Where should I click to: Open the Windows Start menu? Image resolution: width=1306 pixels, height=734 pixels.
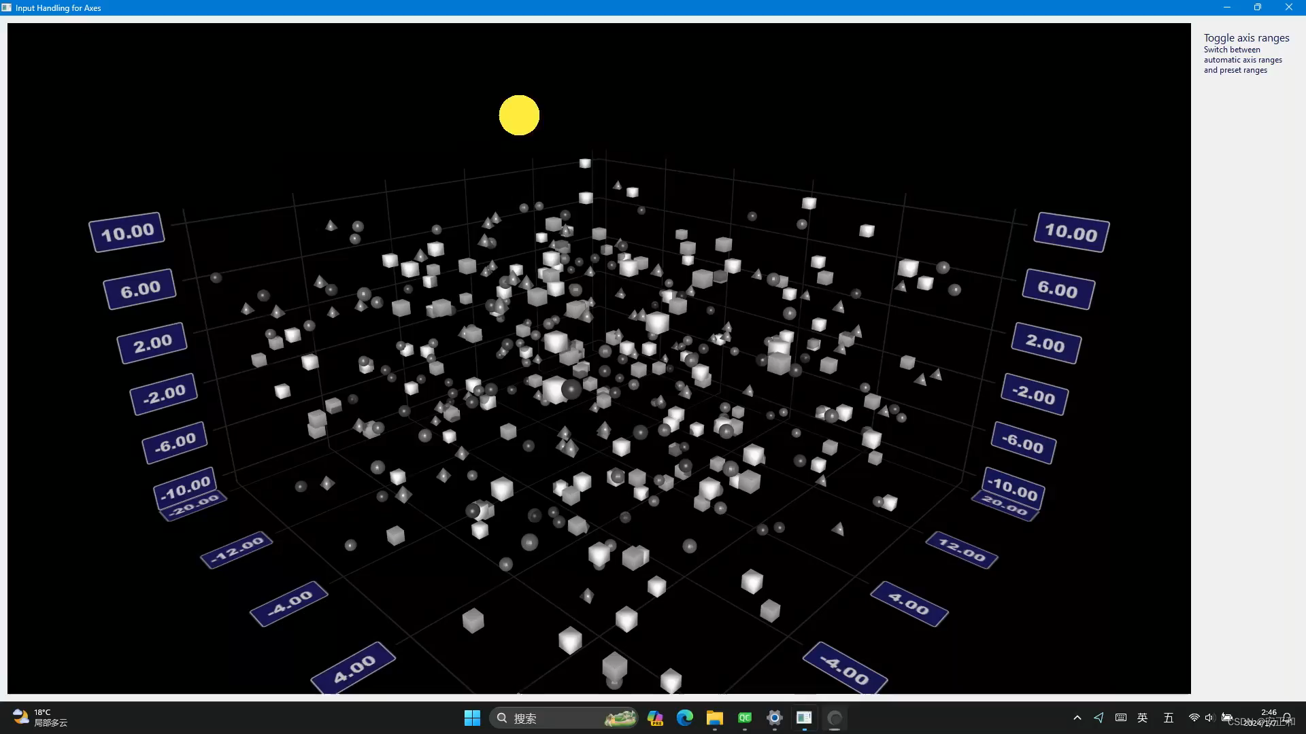pyautogui.click(x=472, y=718)
